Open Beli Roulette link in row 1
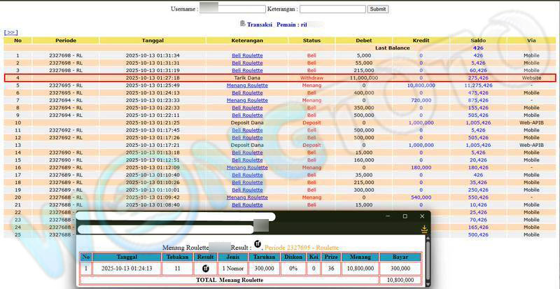 [247, 55]
